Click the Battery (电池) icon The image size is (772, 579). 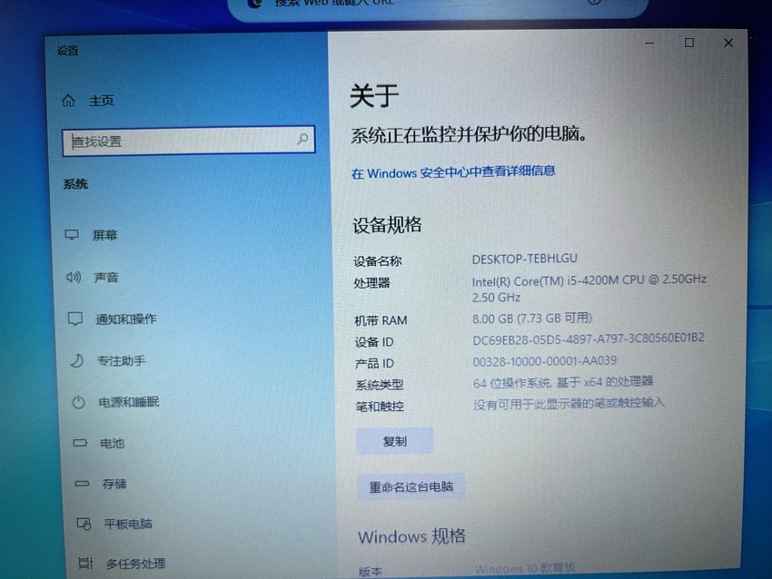pos(80,443)
